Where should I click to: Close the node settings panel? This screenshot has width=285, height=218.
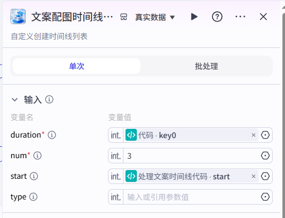click(263, 17)
